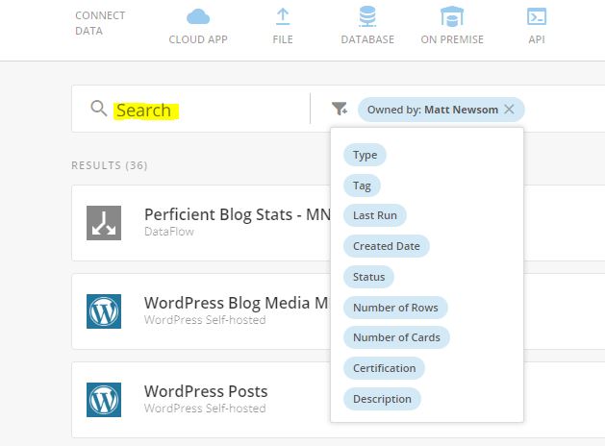Select the Created Date filter

pyautogui.click(x=387, y=246)
